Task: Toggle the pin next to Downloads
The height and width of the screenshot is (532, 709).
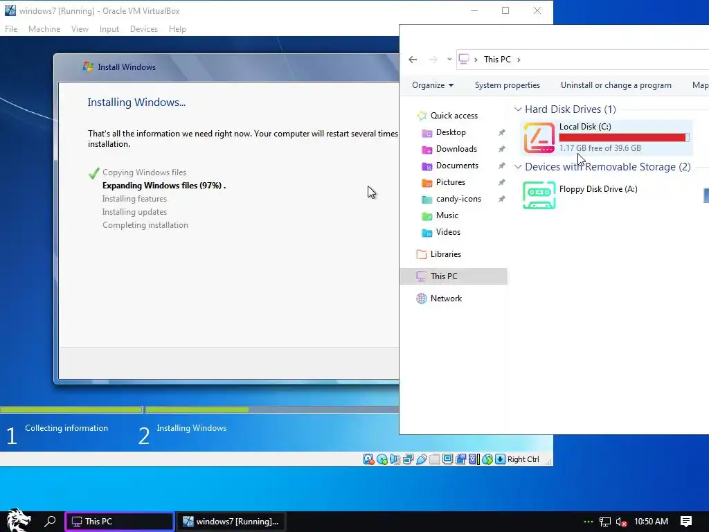Action: pos(501,150)
